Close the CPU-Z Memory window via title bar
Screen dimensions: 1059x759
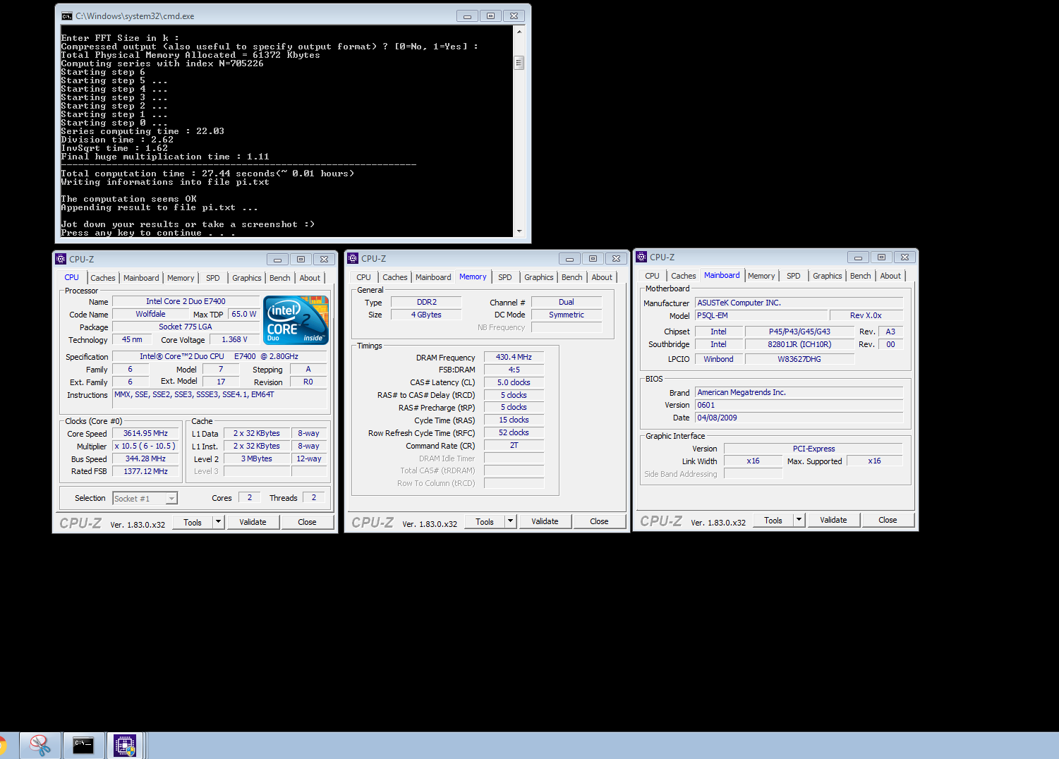coord(616,259)
